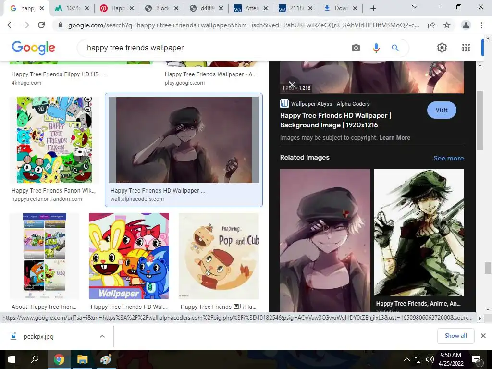Share this page icon in address bar
The width and height of the screenshot is (492, 369).
pos(431,25)
